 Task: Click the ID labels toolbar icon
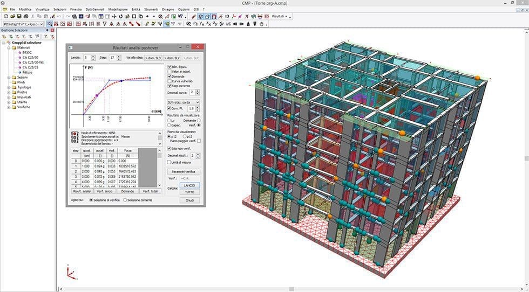click(x=227, y=17)
